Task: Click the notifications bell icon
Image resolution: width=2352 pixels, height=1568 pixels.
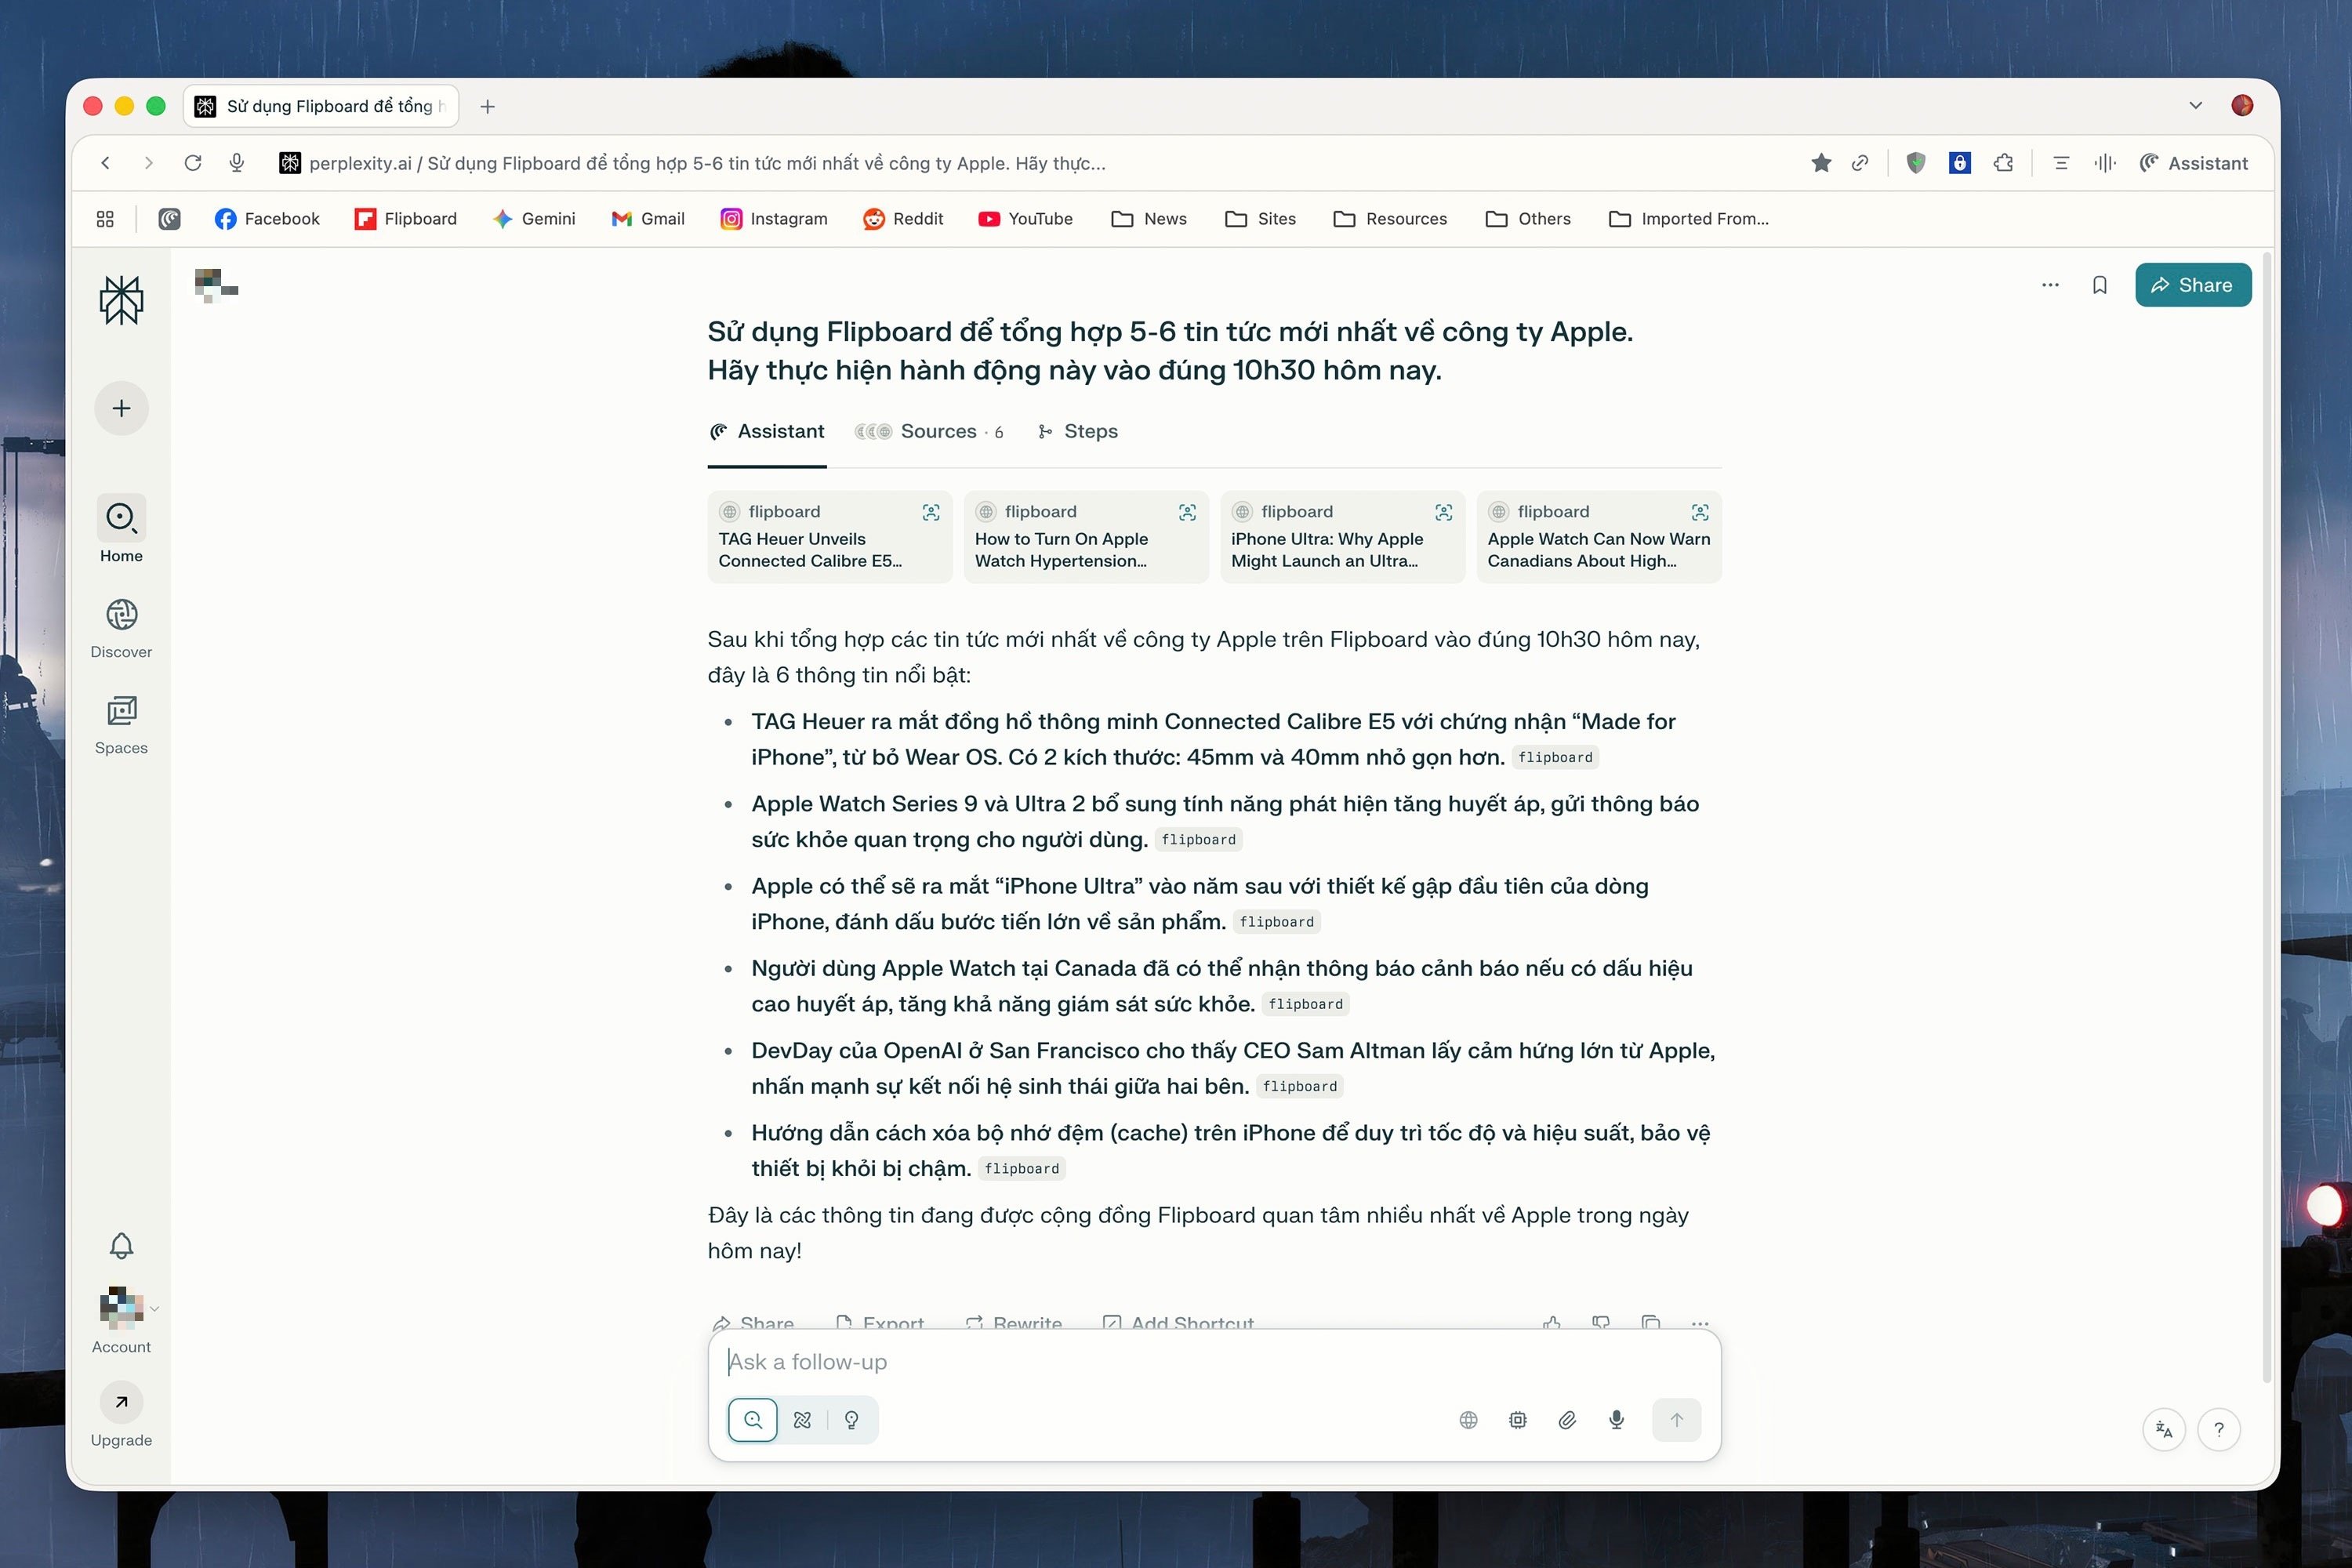Action: [x=121, y=1245]
